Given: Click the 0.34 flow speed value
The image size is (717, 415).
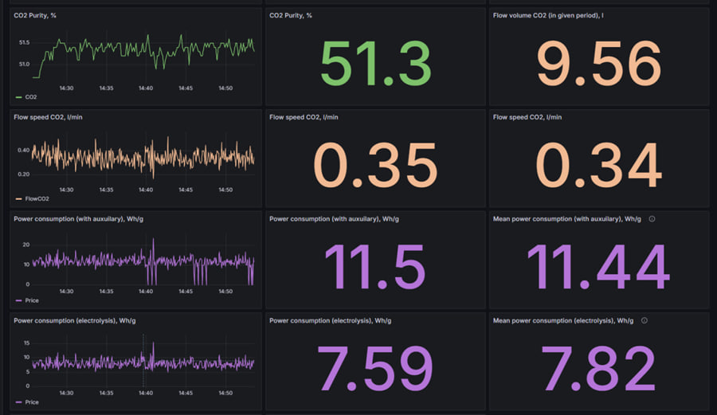Looking at the screenshot, I should coord(599,166).
